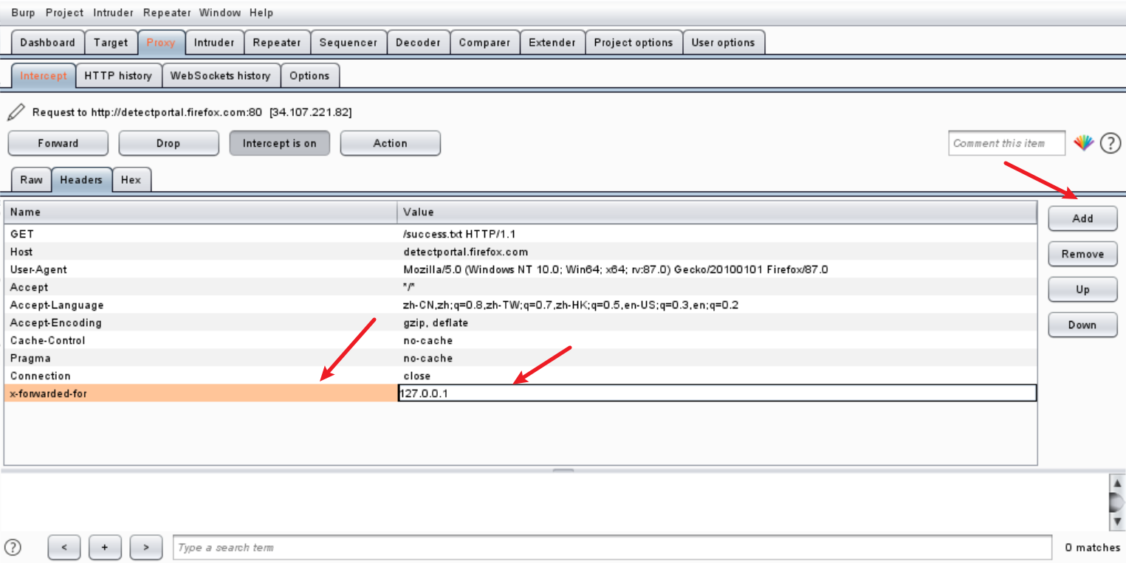1126x563 pixels.
Task: Click the 127.0.0.1 value edit field
Action: [x=717, y=393]
